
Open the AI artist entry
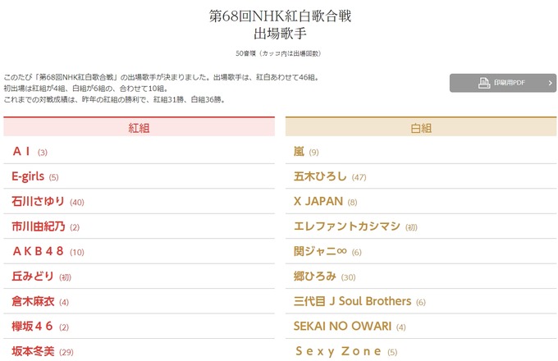[22, 152]
